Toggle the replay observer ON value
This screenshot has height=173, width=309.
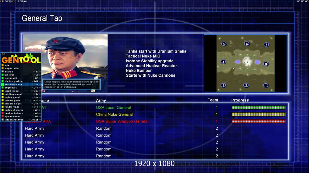[37, 110]
